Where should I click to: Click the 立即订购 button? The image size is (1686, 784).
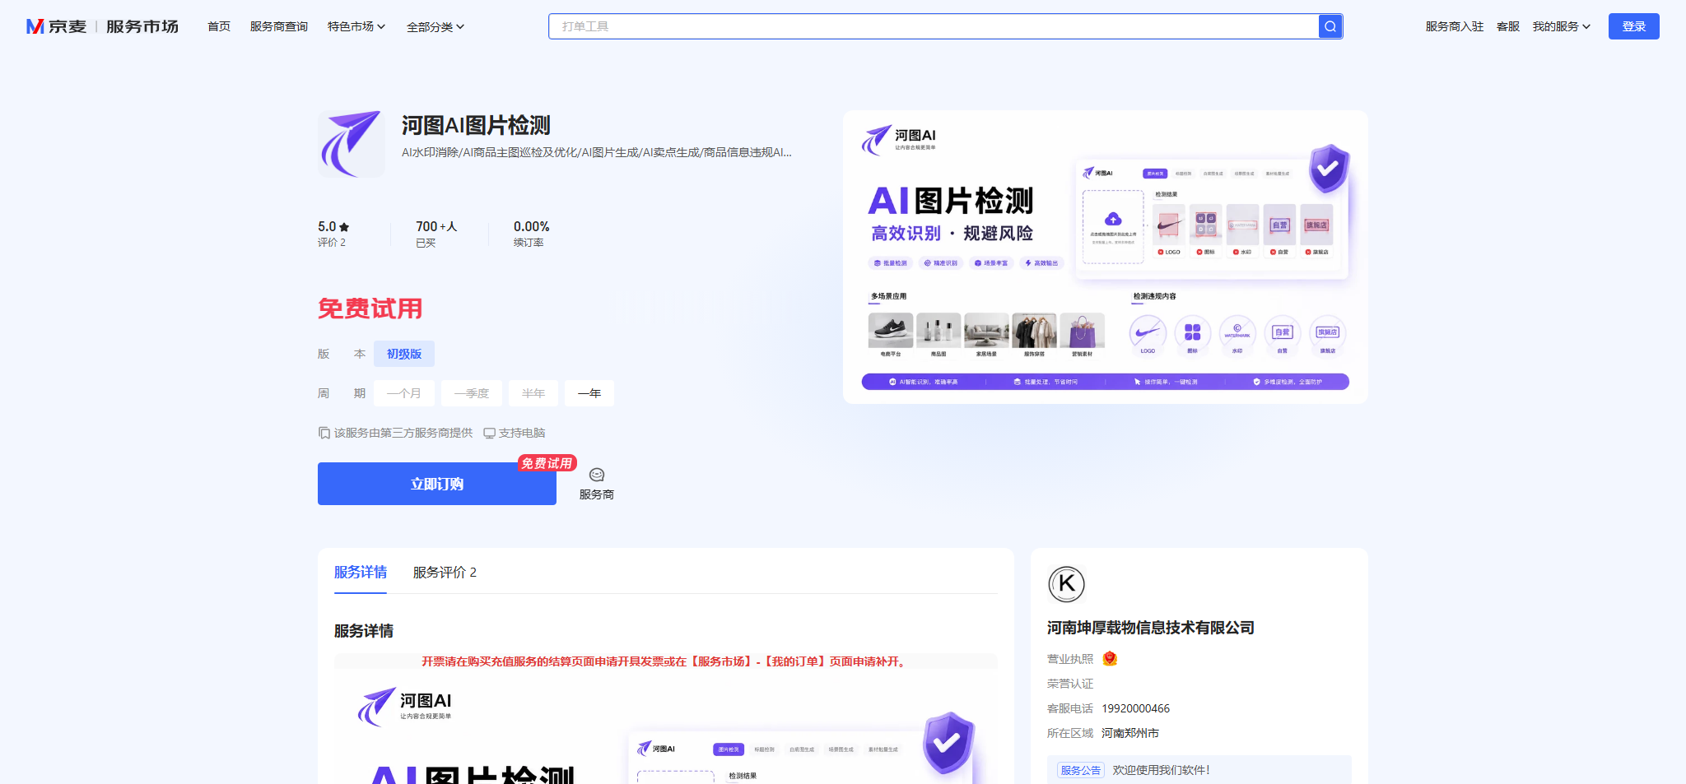tap(437, 484)
